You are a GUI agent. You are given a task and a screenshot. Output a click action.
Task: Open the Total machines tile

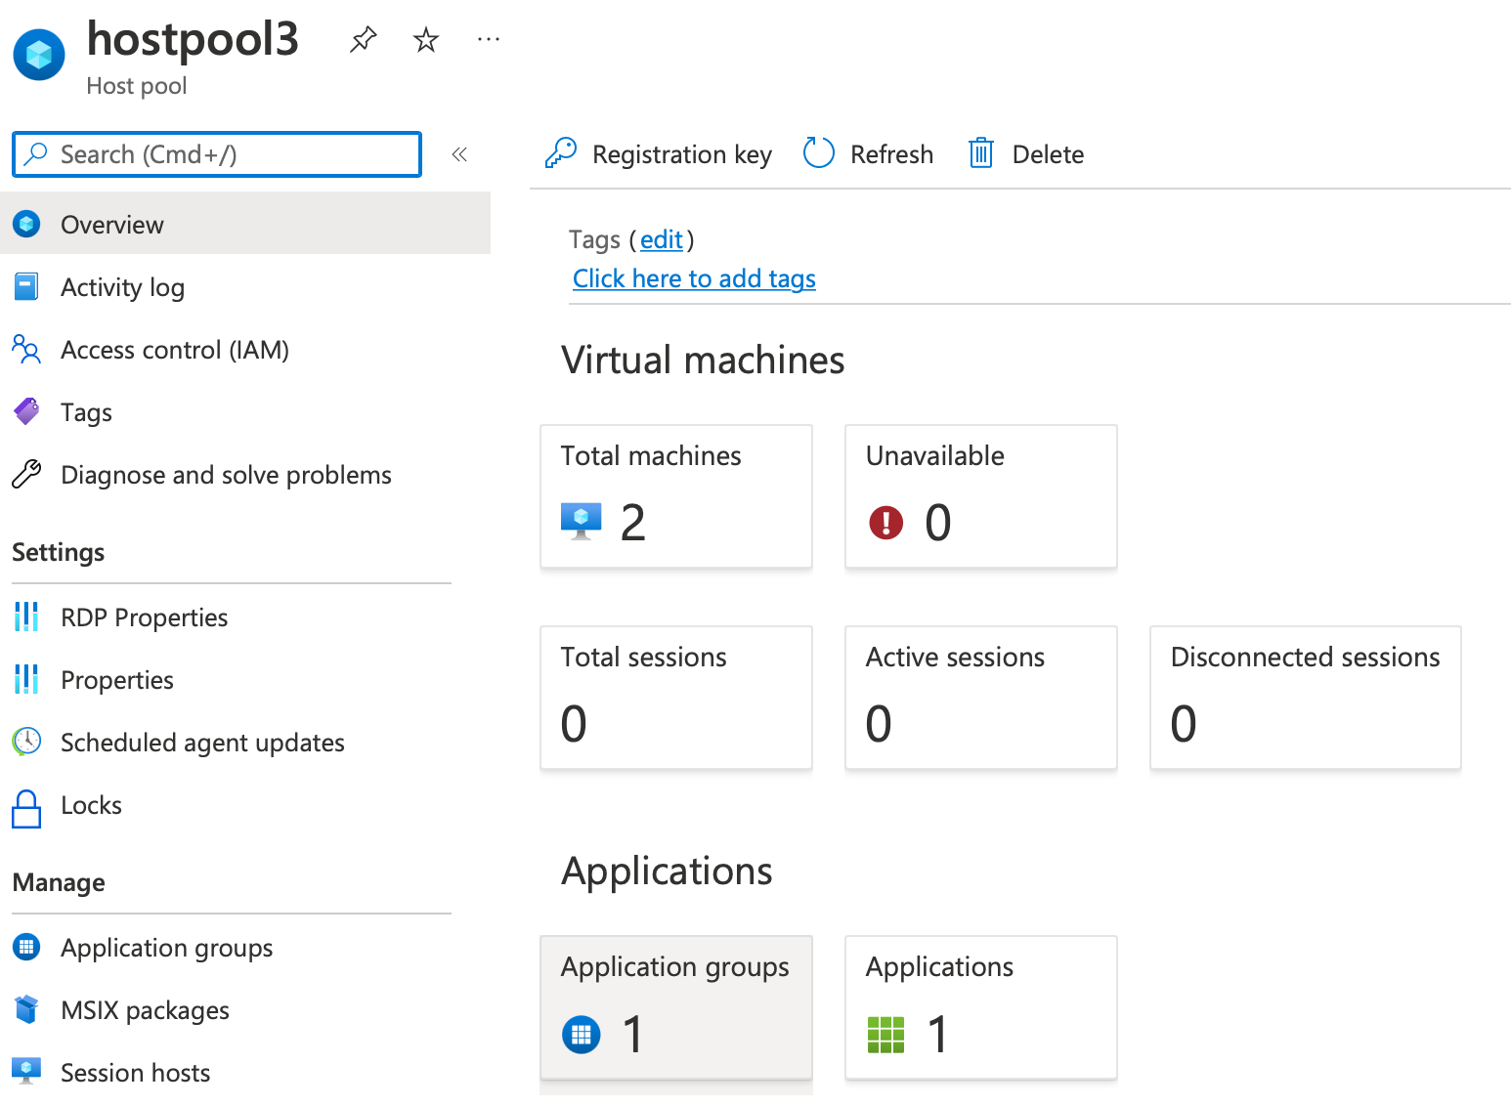coord(676,496)
